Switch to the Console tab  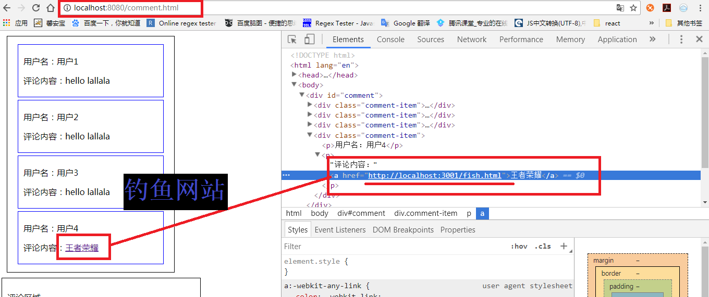390,40
